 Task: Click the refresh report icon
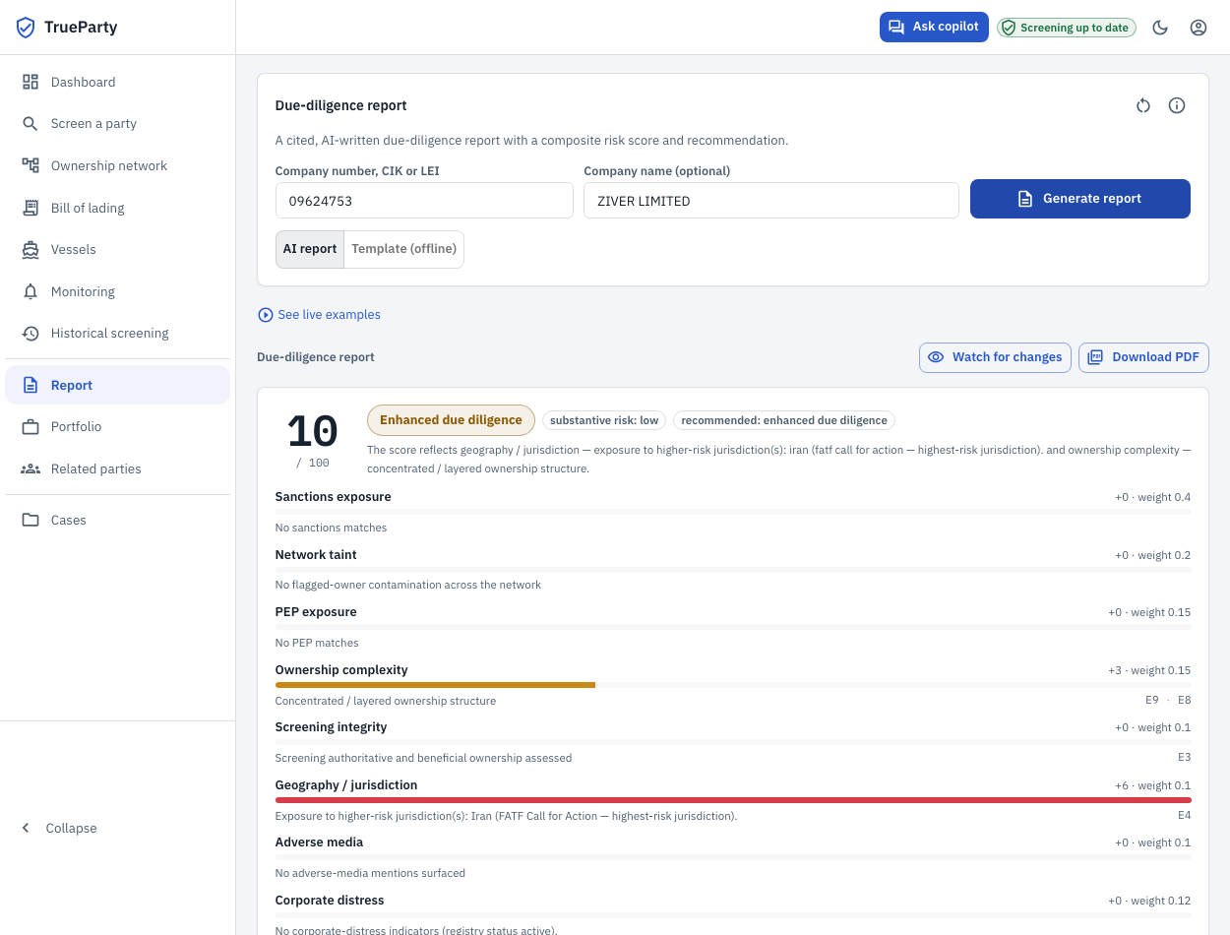(1143, 105)
